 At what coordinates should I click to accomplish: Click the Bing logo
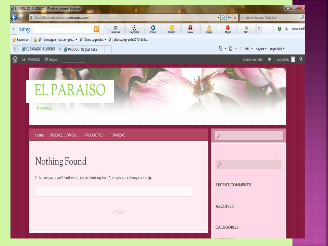(25, 29)
